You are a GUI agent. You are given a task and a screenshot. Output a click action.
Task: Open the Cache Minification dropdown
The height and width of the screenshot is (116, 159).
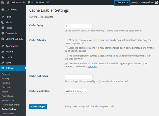(76, 91)
